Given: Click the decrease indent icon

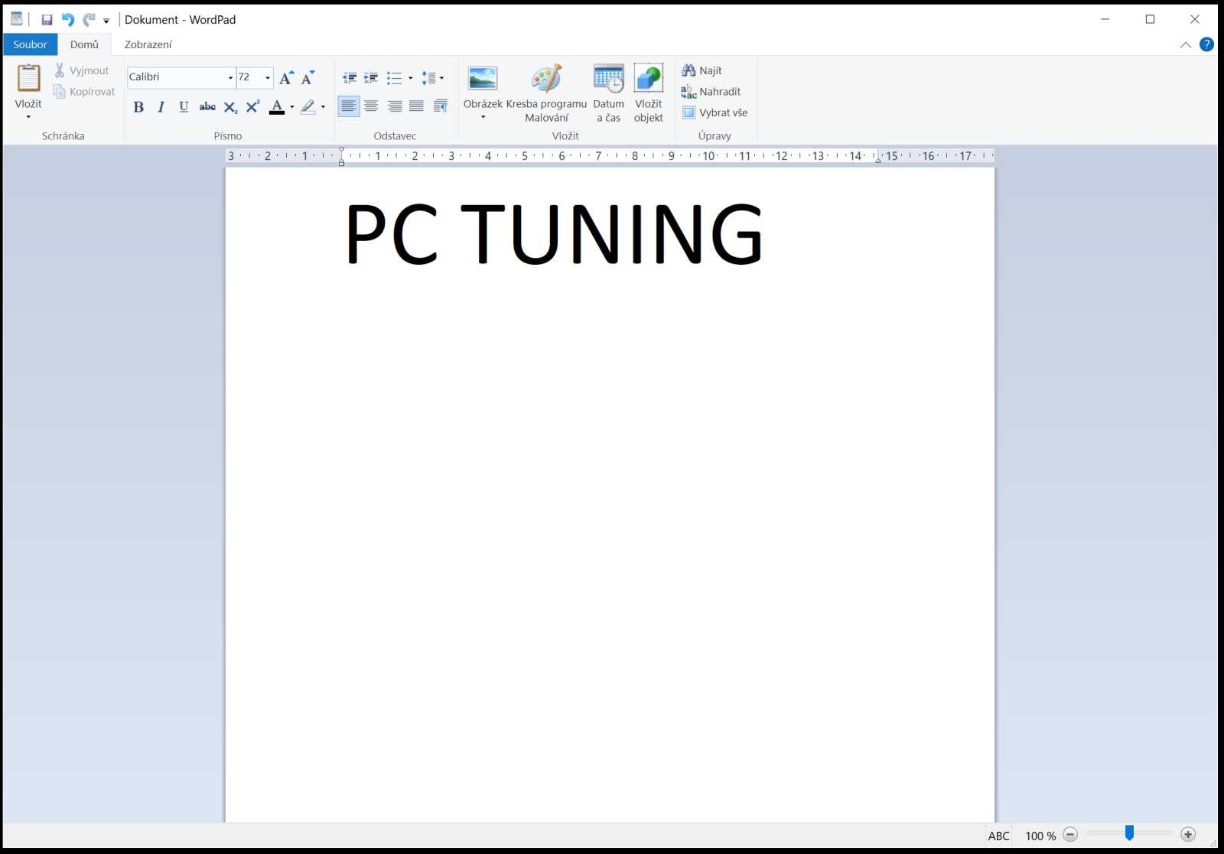Looking at the screenshot, I should [x=350, y=78].
